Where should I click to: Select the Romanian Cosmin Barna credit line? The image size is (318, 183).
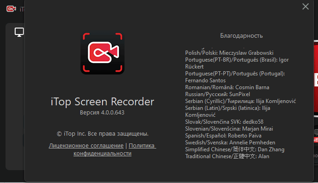227,87
